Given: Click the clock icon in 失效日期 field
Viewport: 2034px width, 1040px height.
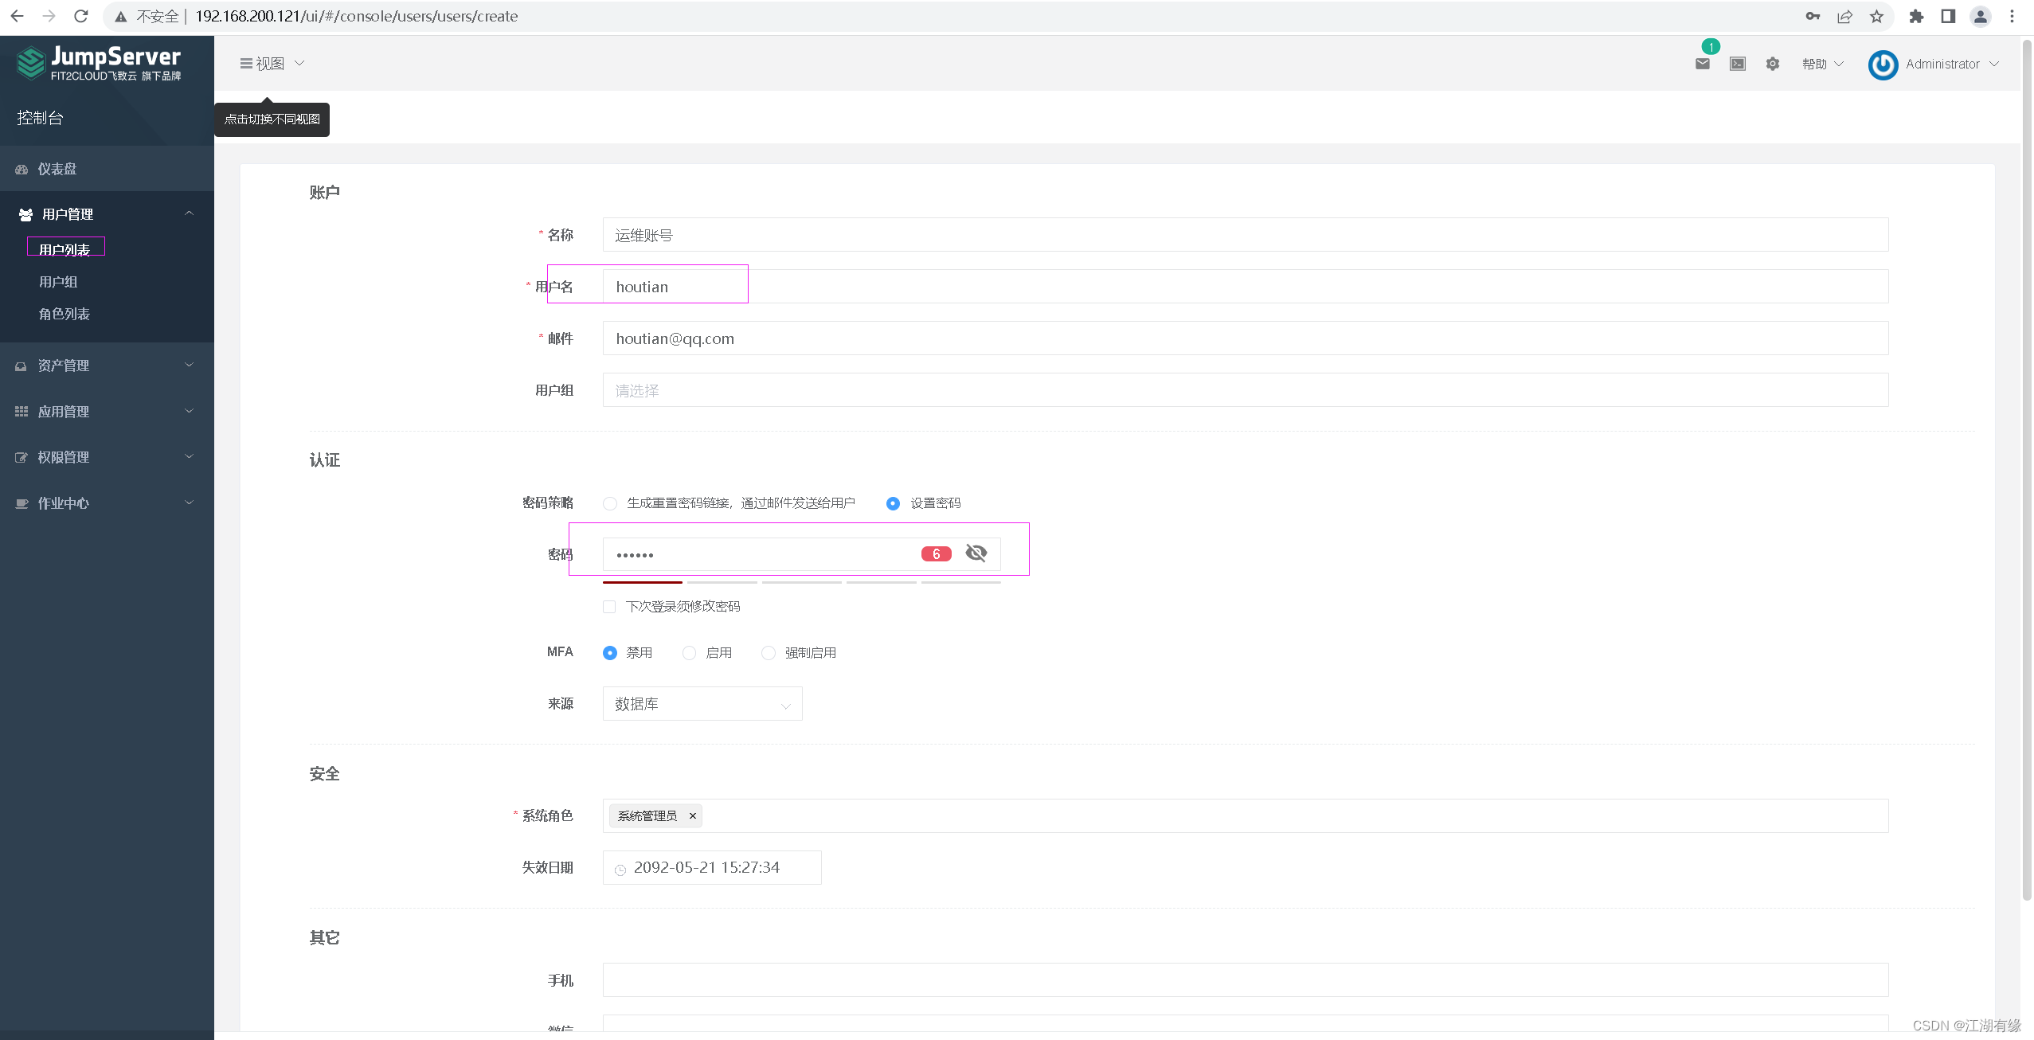Looking at the screenshot, I should [x=620, y=870].
